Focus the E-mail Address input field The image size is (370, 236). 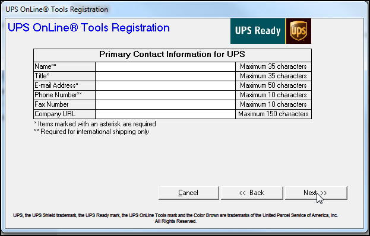[x=166, y=85]
